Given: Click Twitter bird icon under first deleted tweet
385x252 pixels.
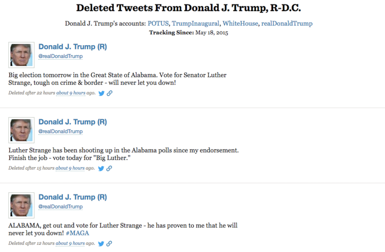Looking at the screenshot, I should [x=101, y=93].
